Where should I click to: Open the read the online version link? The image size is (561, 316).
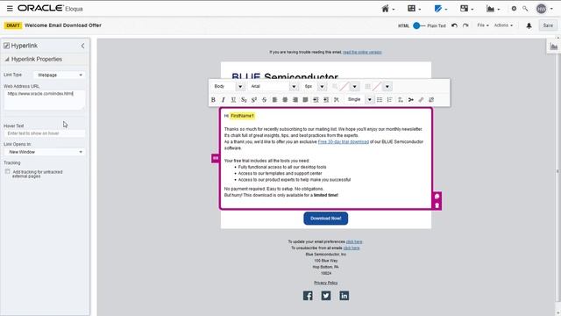click(x=362, y=53)
